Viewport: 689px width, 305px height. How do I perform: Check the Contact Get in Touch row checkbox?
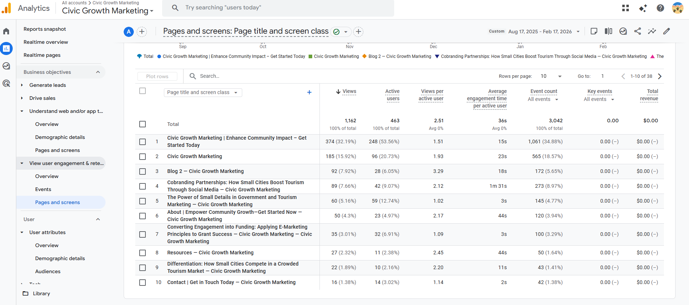coord(143,282)
